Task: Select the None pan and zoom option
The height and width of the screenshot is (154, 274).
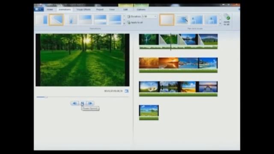Action: click(x=167, y=20)
